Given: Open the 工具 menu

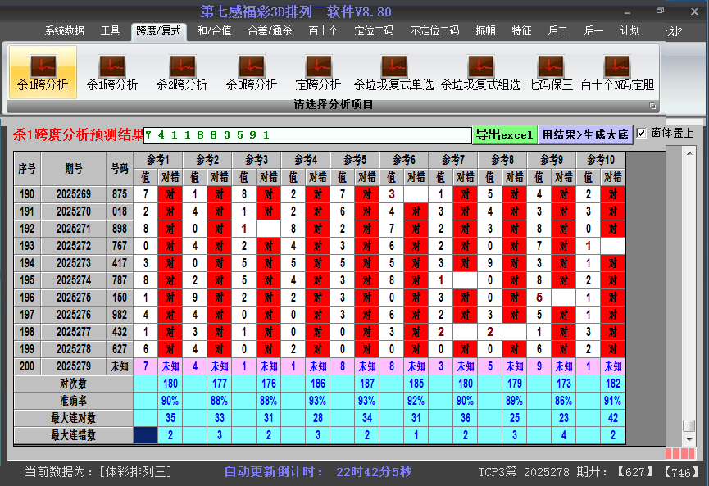Looking at the screenshot, I should click(x=110, y=30).
